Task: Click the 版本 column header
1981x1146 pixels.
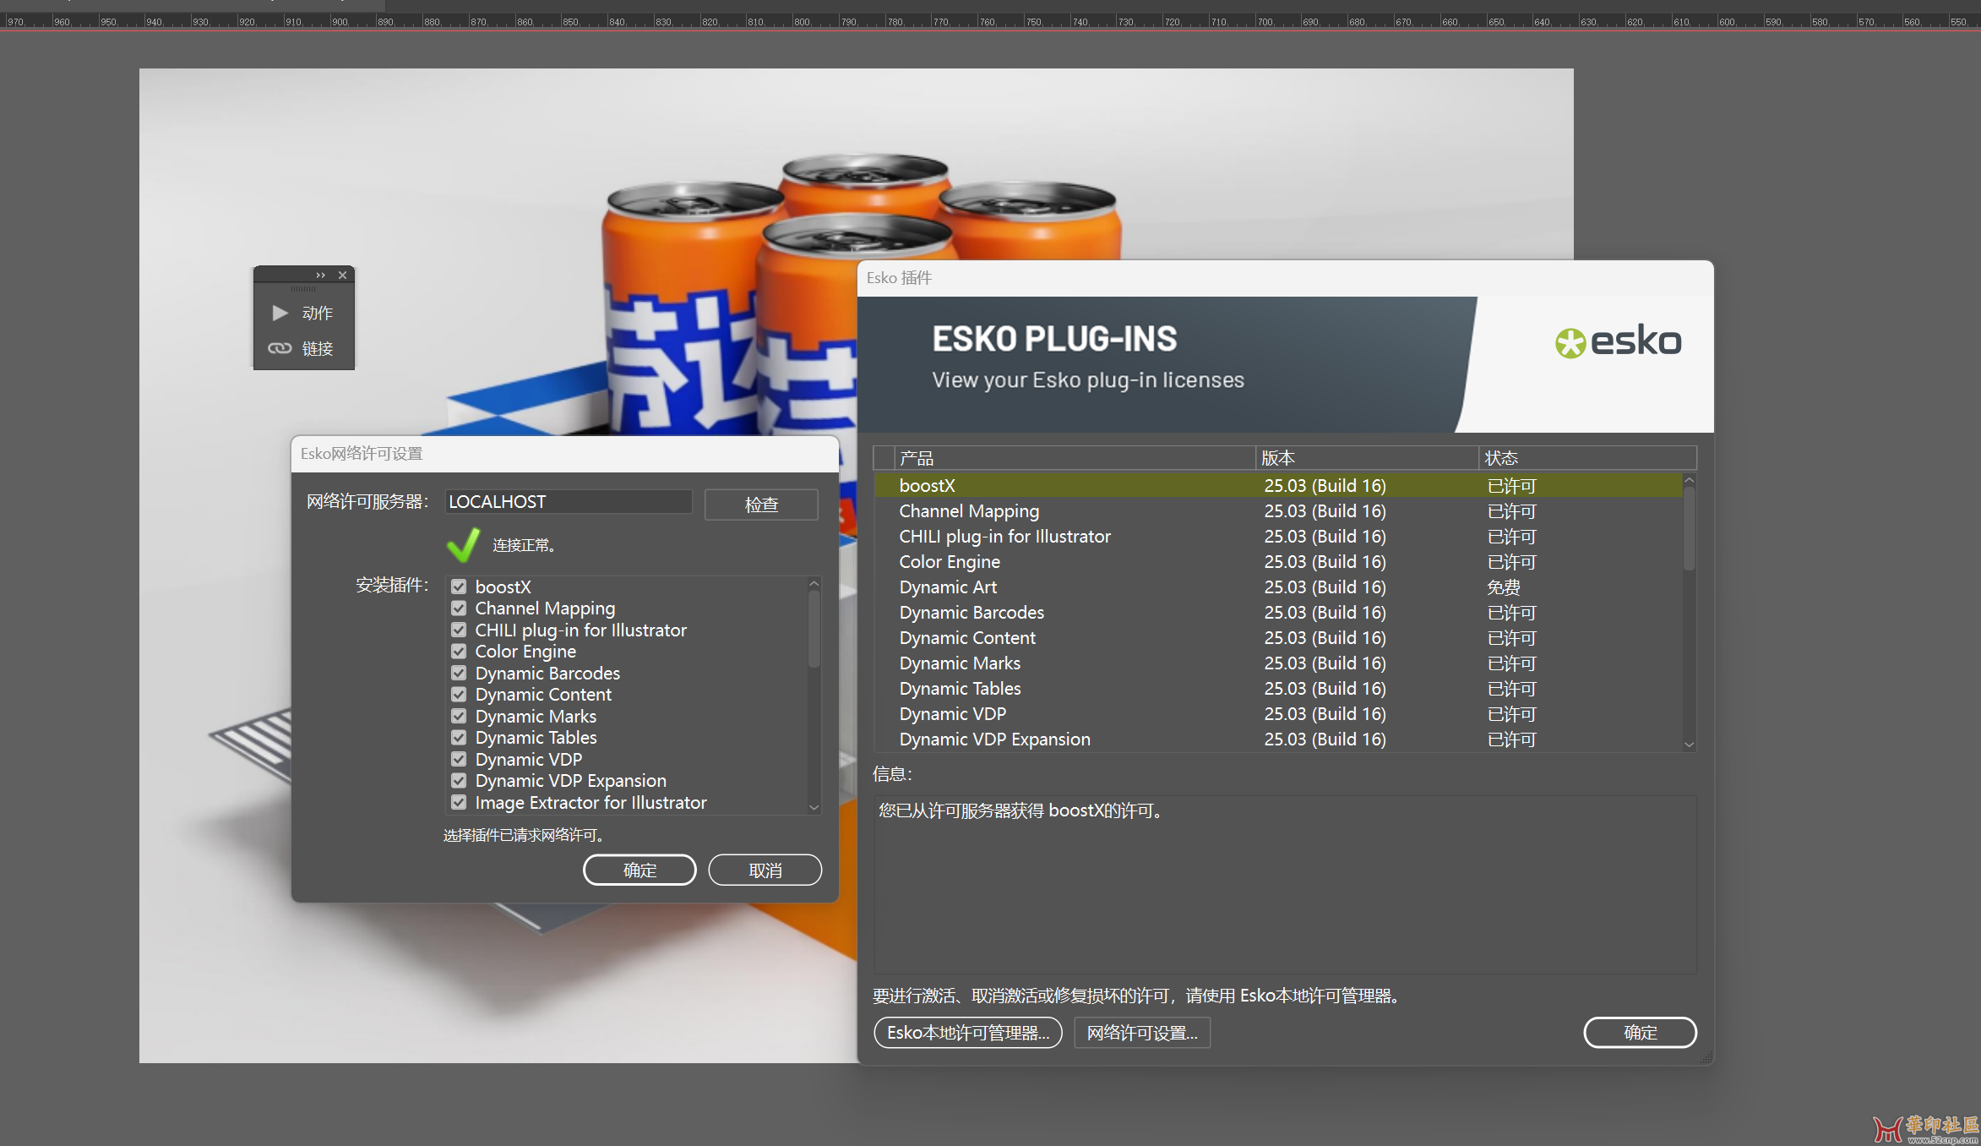Action: click(x=1367, y=458)
